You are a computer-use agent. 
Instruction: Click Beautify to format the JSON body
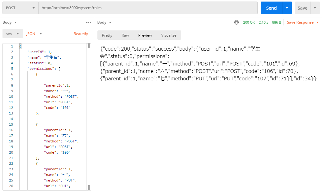coord(81,34)
